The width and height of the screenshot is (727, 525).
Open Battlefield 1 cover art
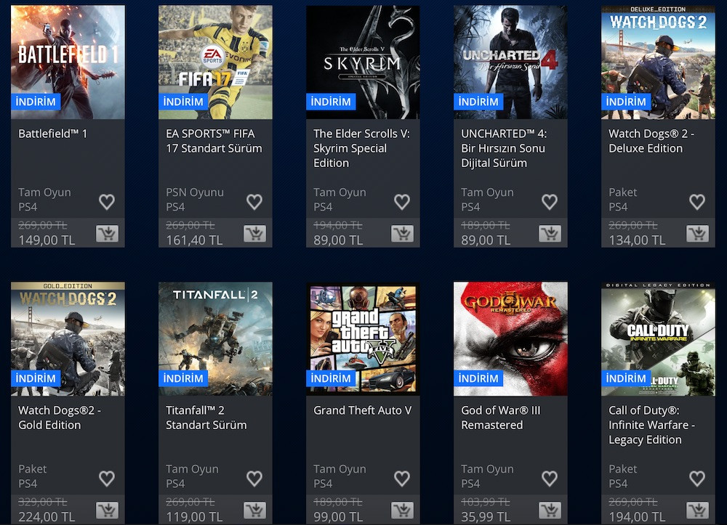(68, 62)
